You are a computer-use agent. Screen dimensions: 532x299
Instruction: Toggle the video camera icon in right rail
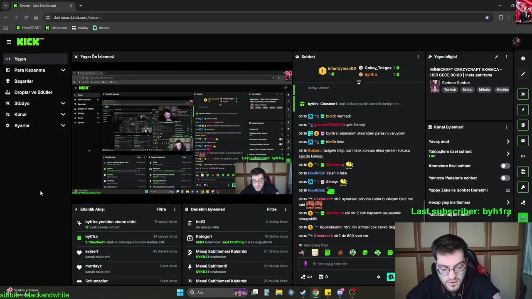523,172
